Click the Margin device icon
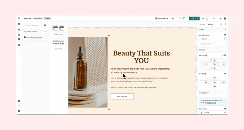This screenshot has height=130, width=244. coord(225,73)
